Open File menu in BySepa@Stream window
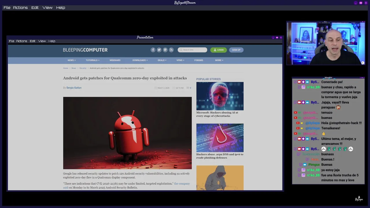Viewport: 370px width, 208px height. (7, 8)
